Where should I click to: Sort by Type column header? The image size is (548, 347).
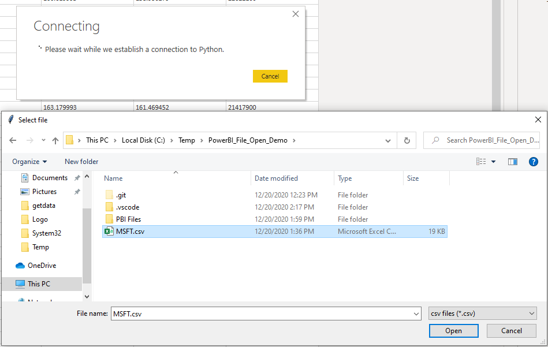(345, 178)
